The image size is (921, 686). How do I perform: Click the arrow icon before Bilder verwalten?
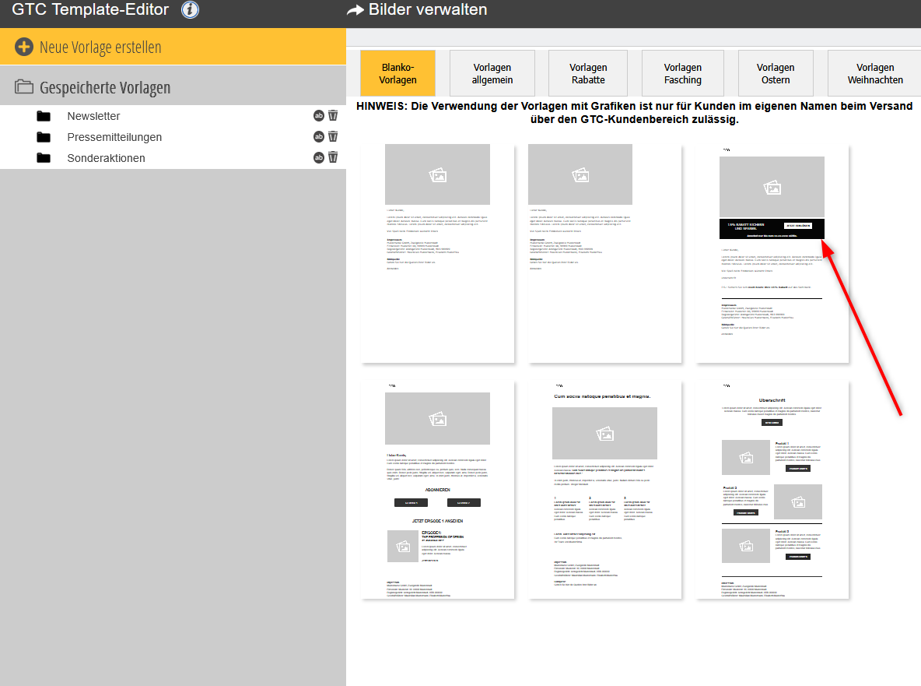[x=356, y=10]
